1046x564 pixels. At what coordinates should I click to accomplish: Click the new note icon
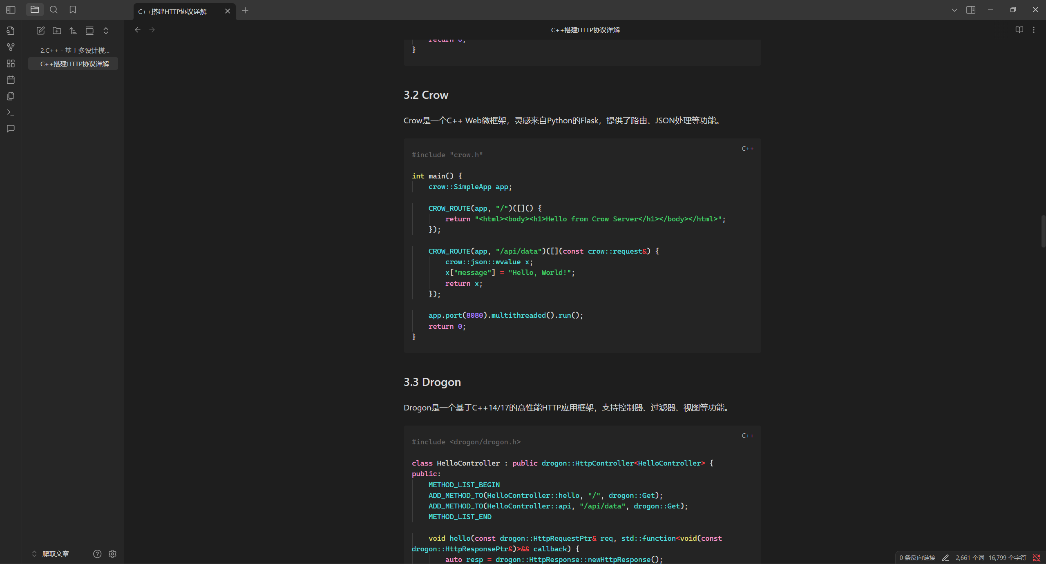[40, 31]
